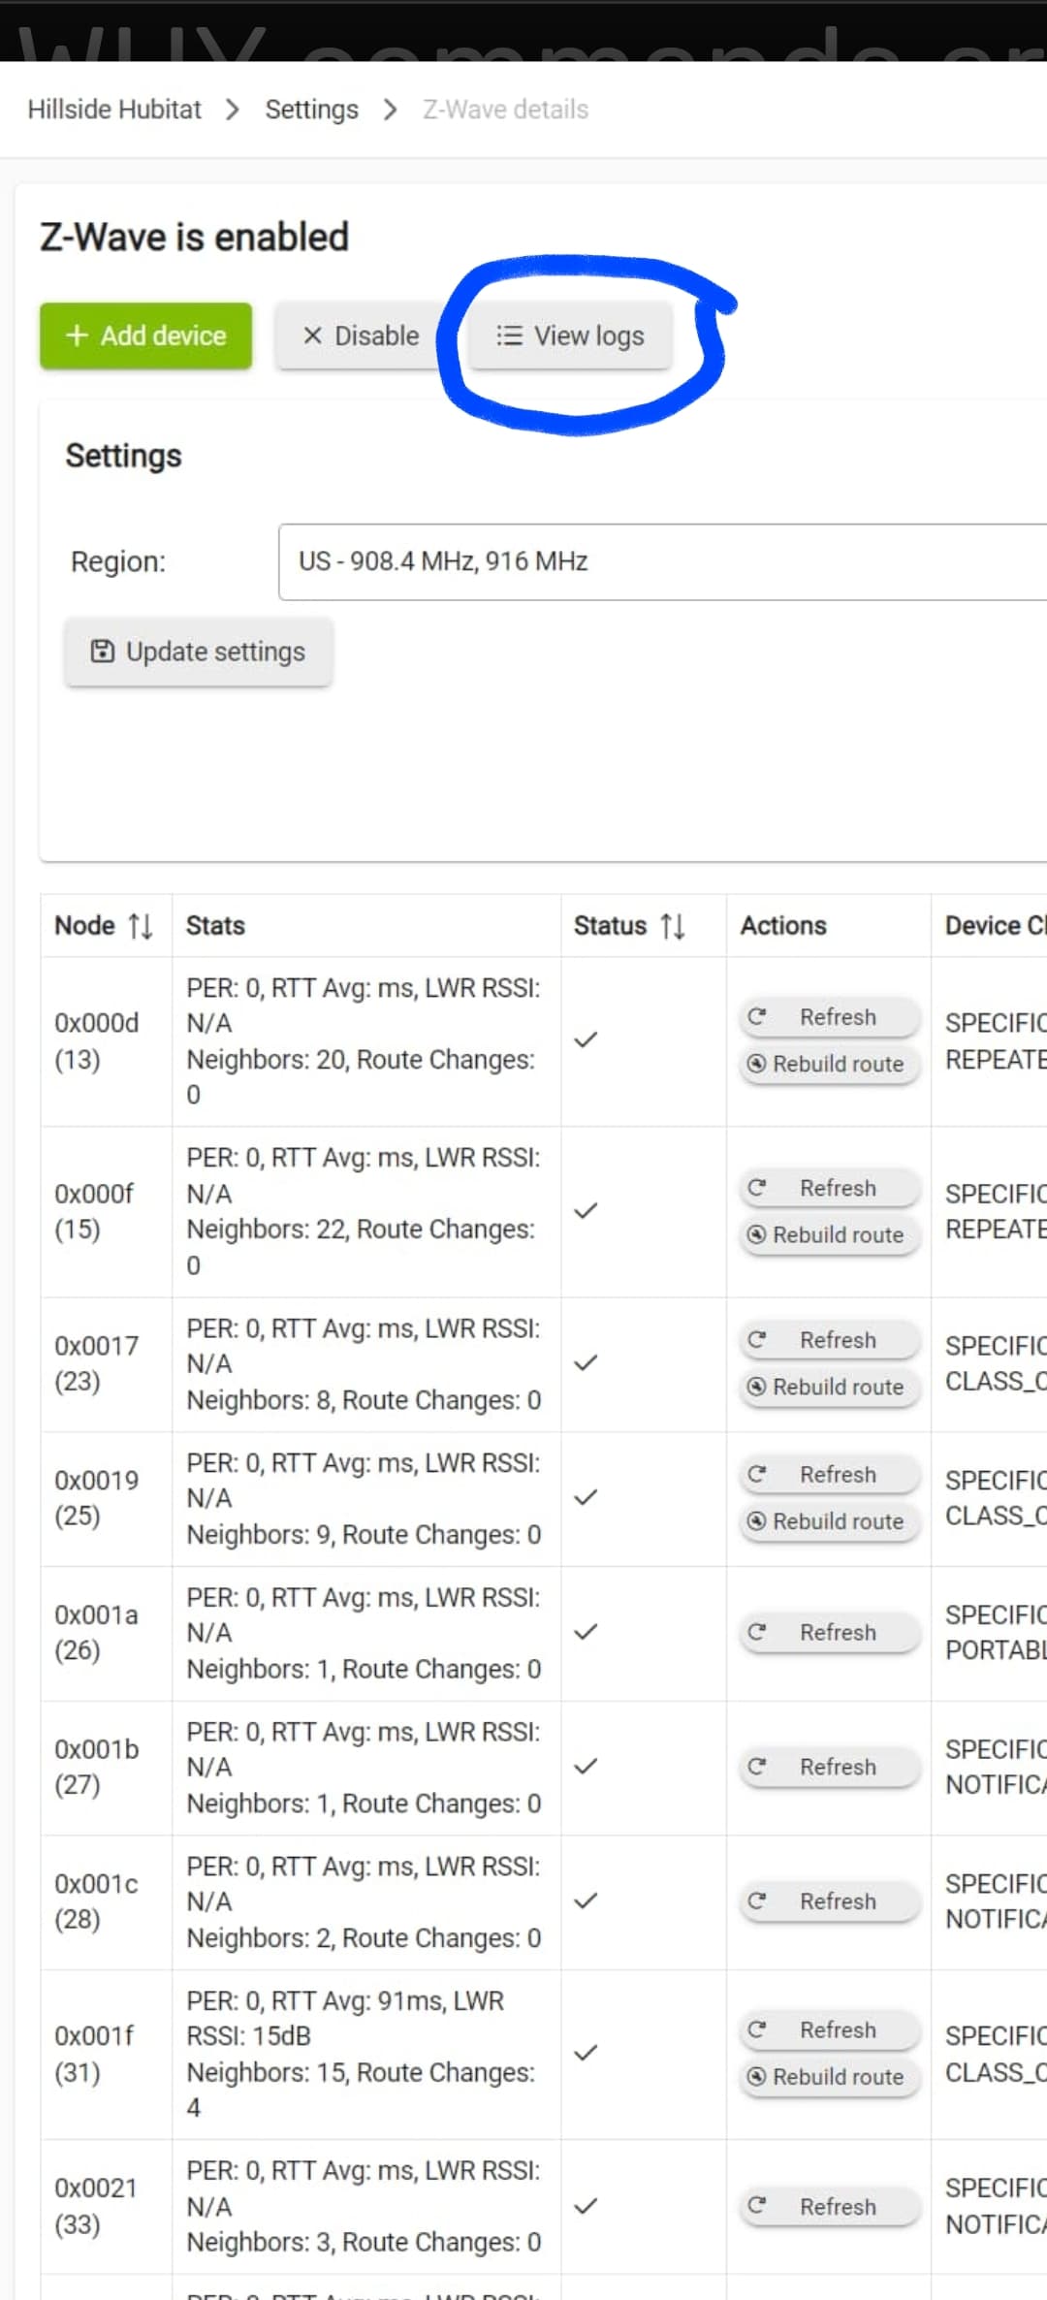
Task: Refresh node 0x001c (28)
Action: tap(830, 1901)
